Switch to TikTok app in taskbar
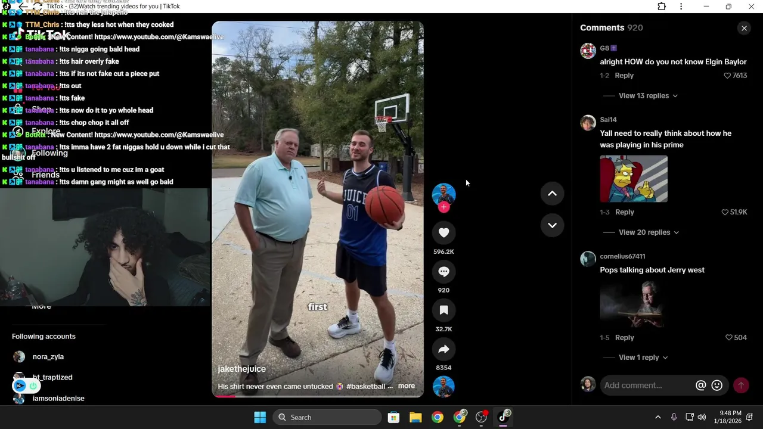Viewport: 763px width, 429px height. (504, 417)
